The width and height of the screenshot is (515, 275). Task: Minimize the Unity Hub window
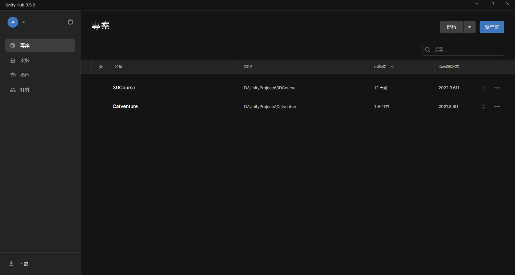pyautogui.click(x=477, y=3)
